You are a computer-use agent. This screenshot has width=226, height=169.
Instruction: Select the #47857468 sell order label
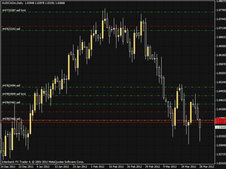(11, 119)
